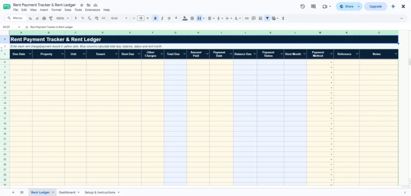This screenshot has width=411, height=196.
Task: Open the Share options dropdown arrow
Action: [x=359, y=7]
